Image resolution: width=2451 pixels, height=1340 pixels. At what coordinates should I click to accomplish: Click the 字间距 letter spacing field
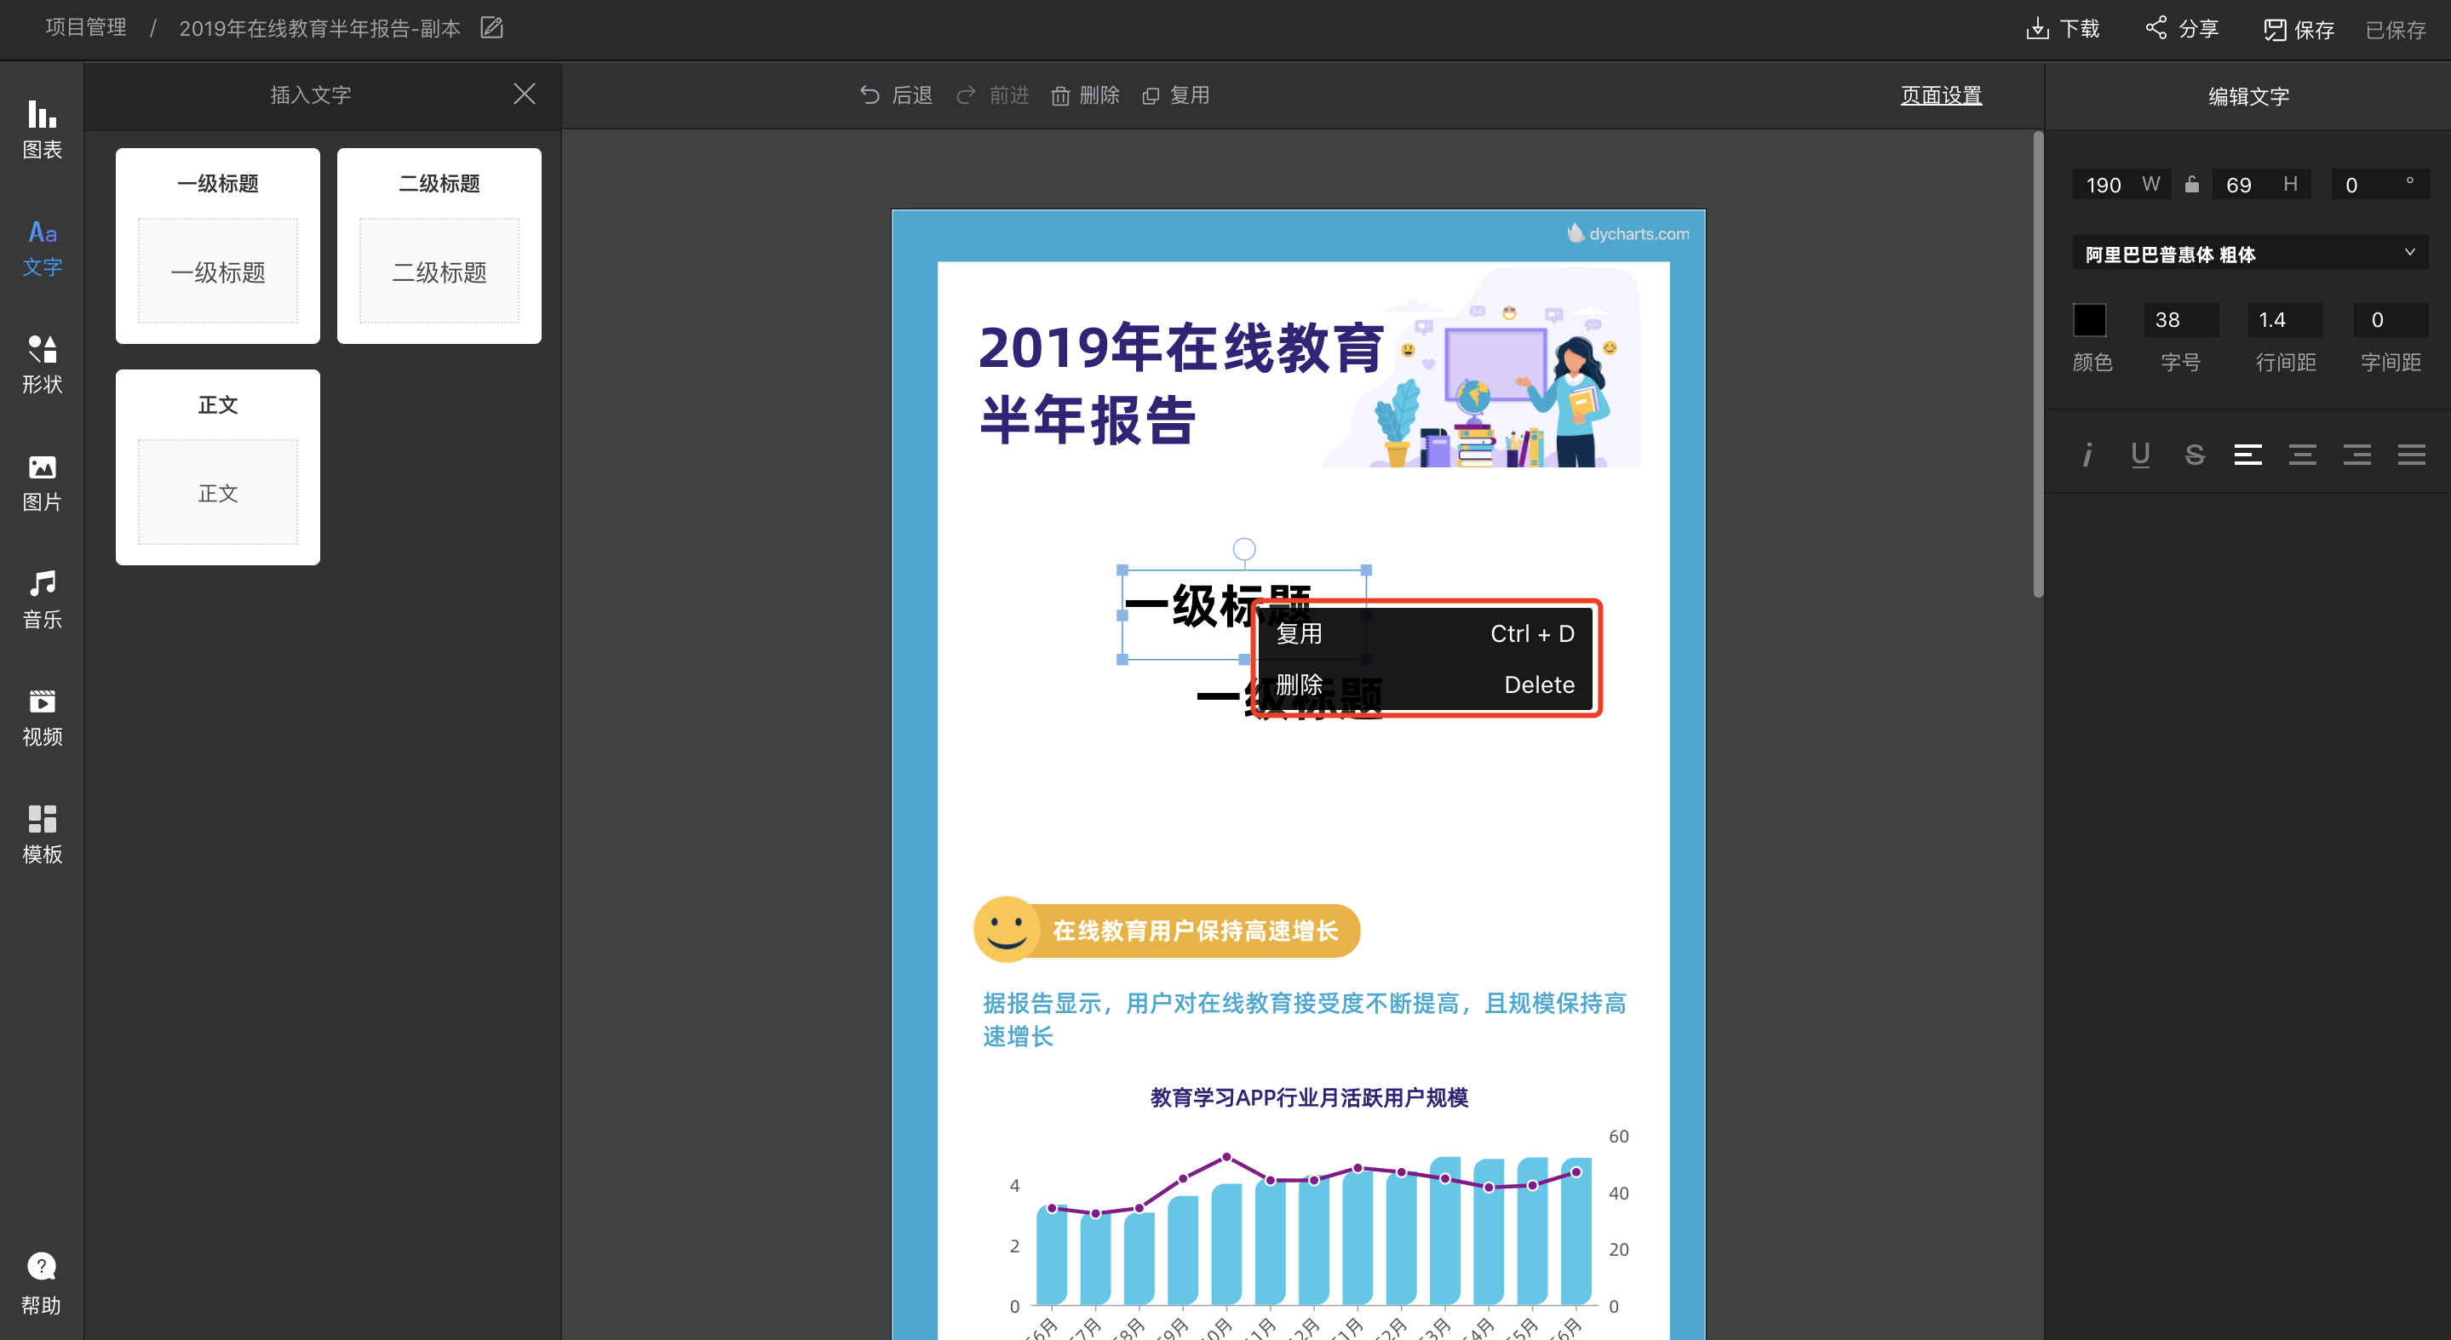coord(2390,319)
